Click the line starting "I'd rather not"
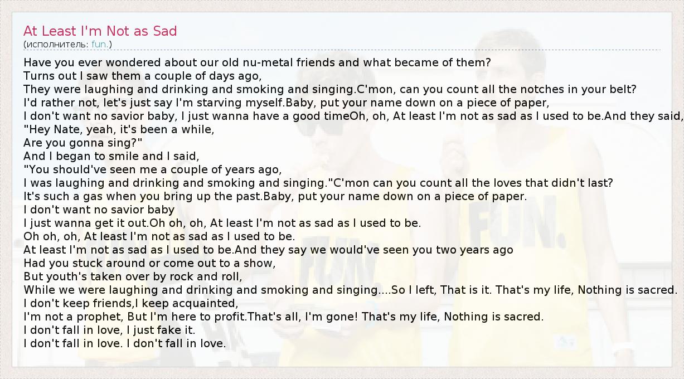The height and width of the screenshot is (379, 684). coord(287,103)
